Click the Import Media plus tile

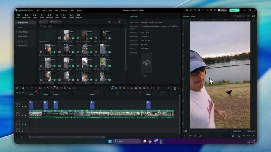point(48,35)
